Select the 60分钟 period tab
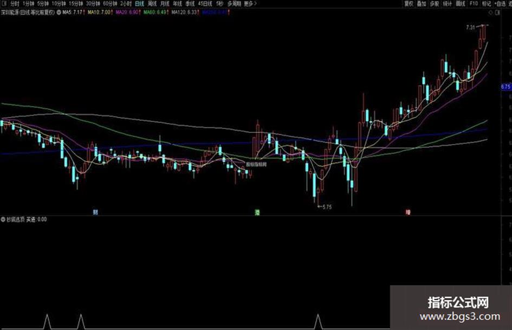This screenshot has width=512, height=330. pos(109,4)
